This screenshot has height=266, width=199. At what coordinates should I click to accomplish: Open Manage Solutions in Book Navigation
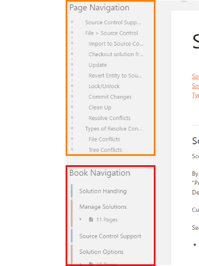click(103, 207)
